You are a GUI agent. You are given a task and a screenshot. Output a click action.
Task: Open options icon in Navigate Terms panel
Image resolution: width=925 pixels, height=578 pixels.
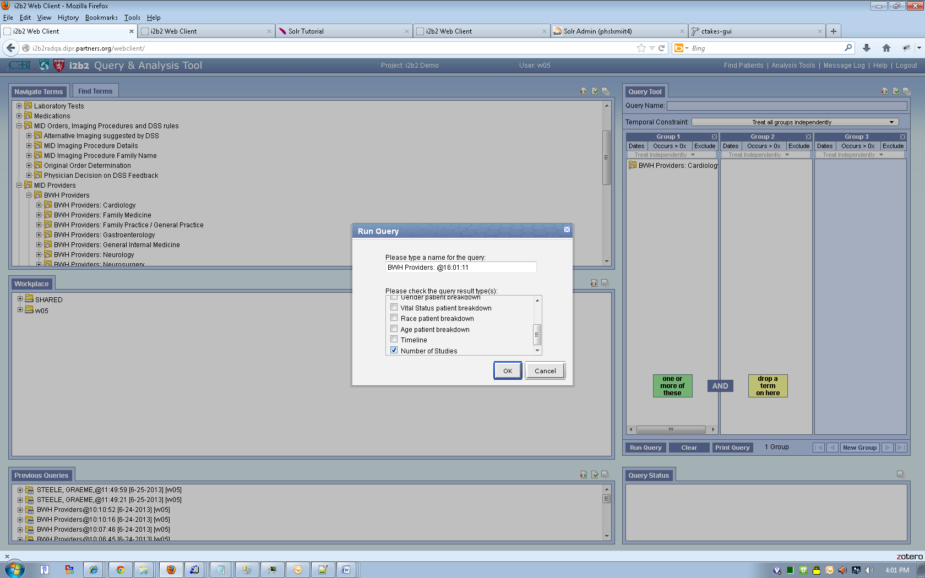tap(595, 91)
